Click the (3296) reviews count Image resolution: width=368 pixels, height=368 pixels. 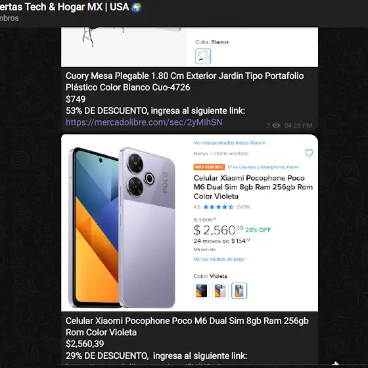coord(243,207)
